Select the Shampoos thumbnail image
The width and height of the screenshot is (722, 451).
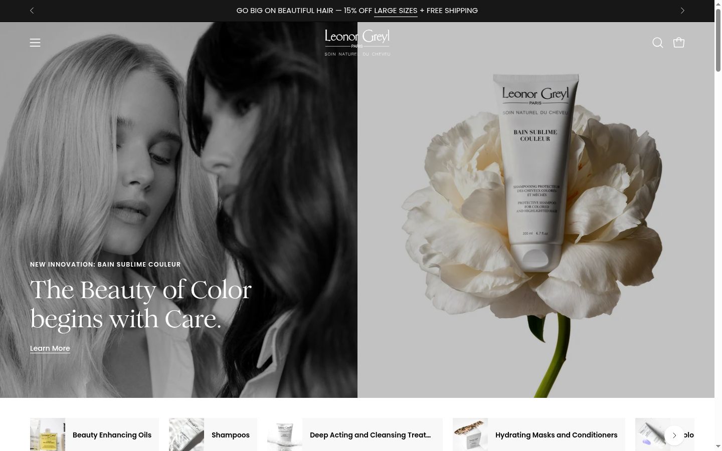coord(187,434)
